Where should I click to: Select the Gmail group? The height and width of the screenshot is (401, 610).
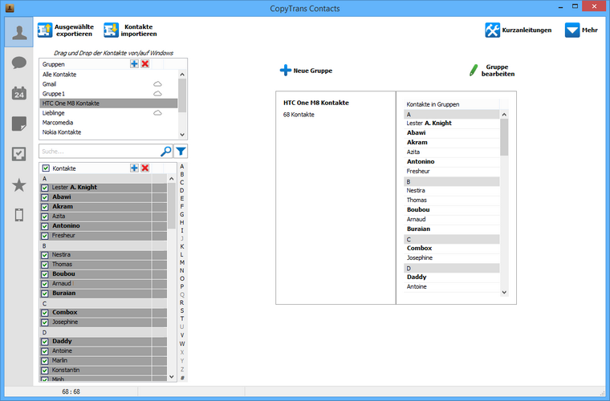[x=108, y=84]
